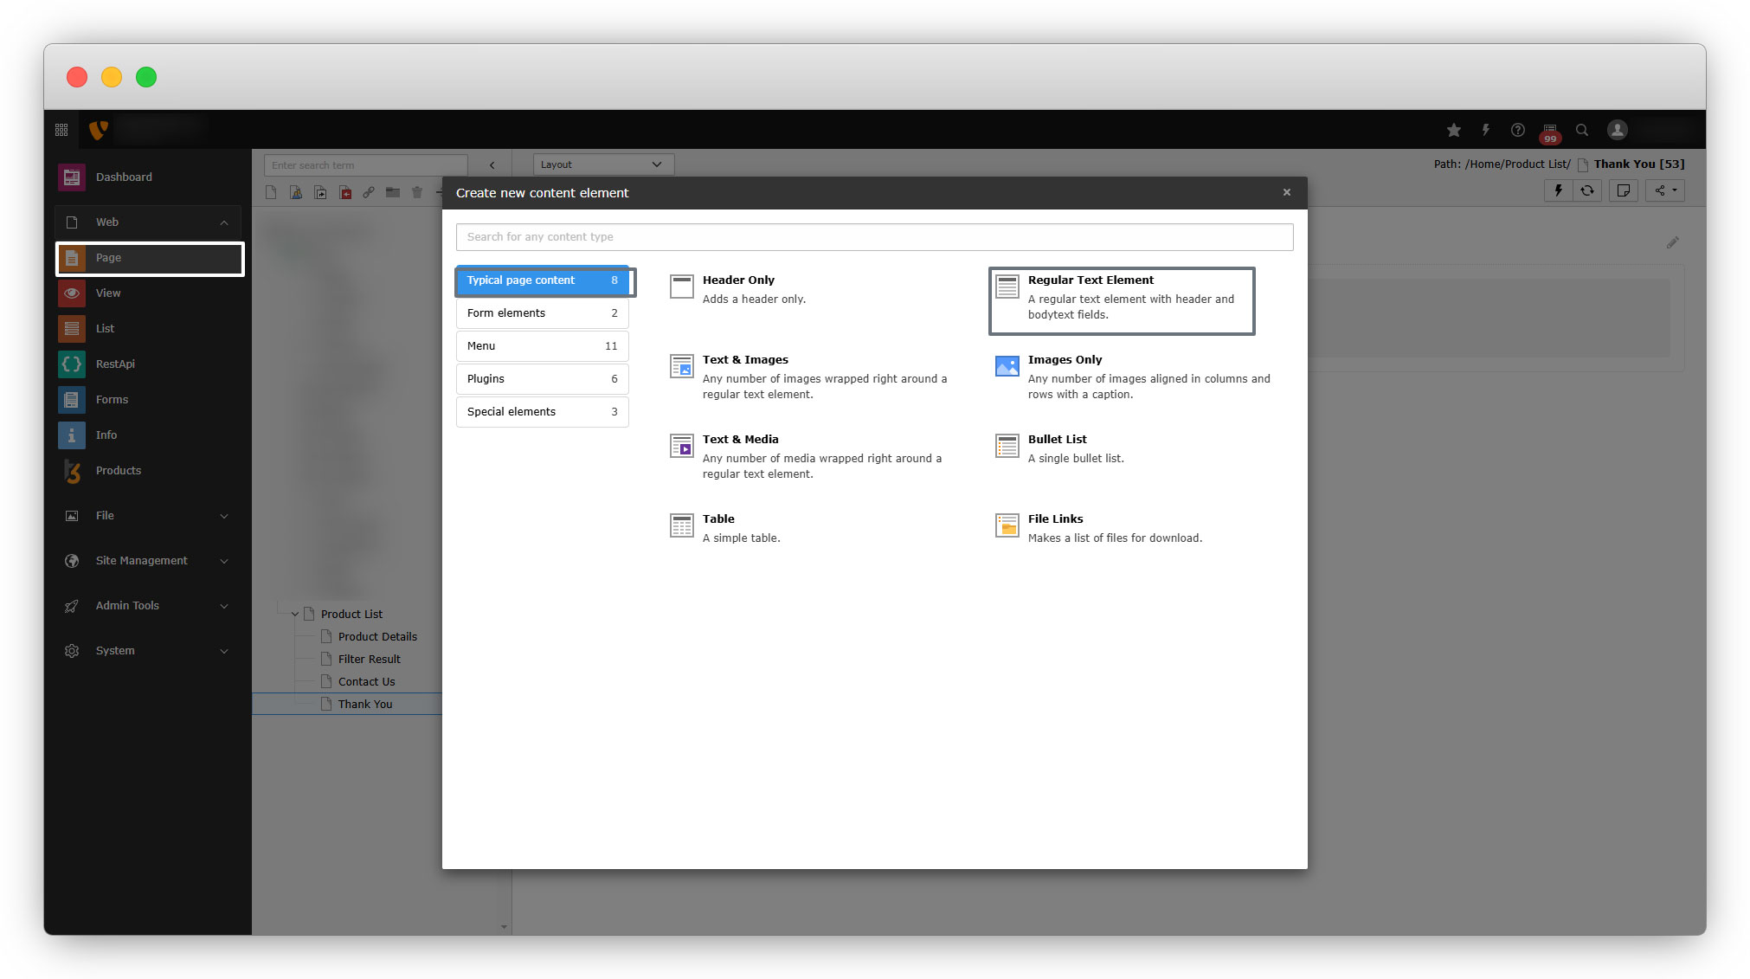This screenshot has width=1750, height=979.
Task: Open the help question mark icon
Action: coord(1518,130)
